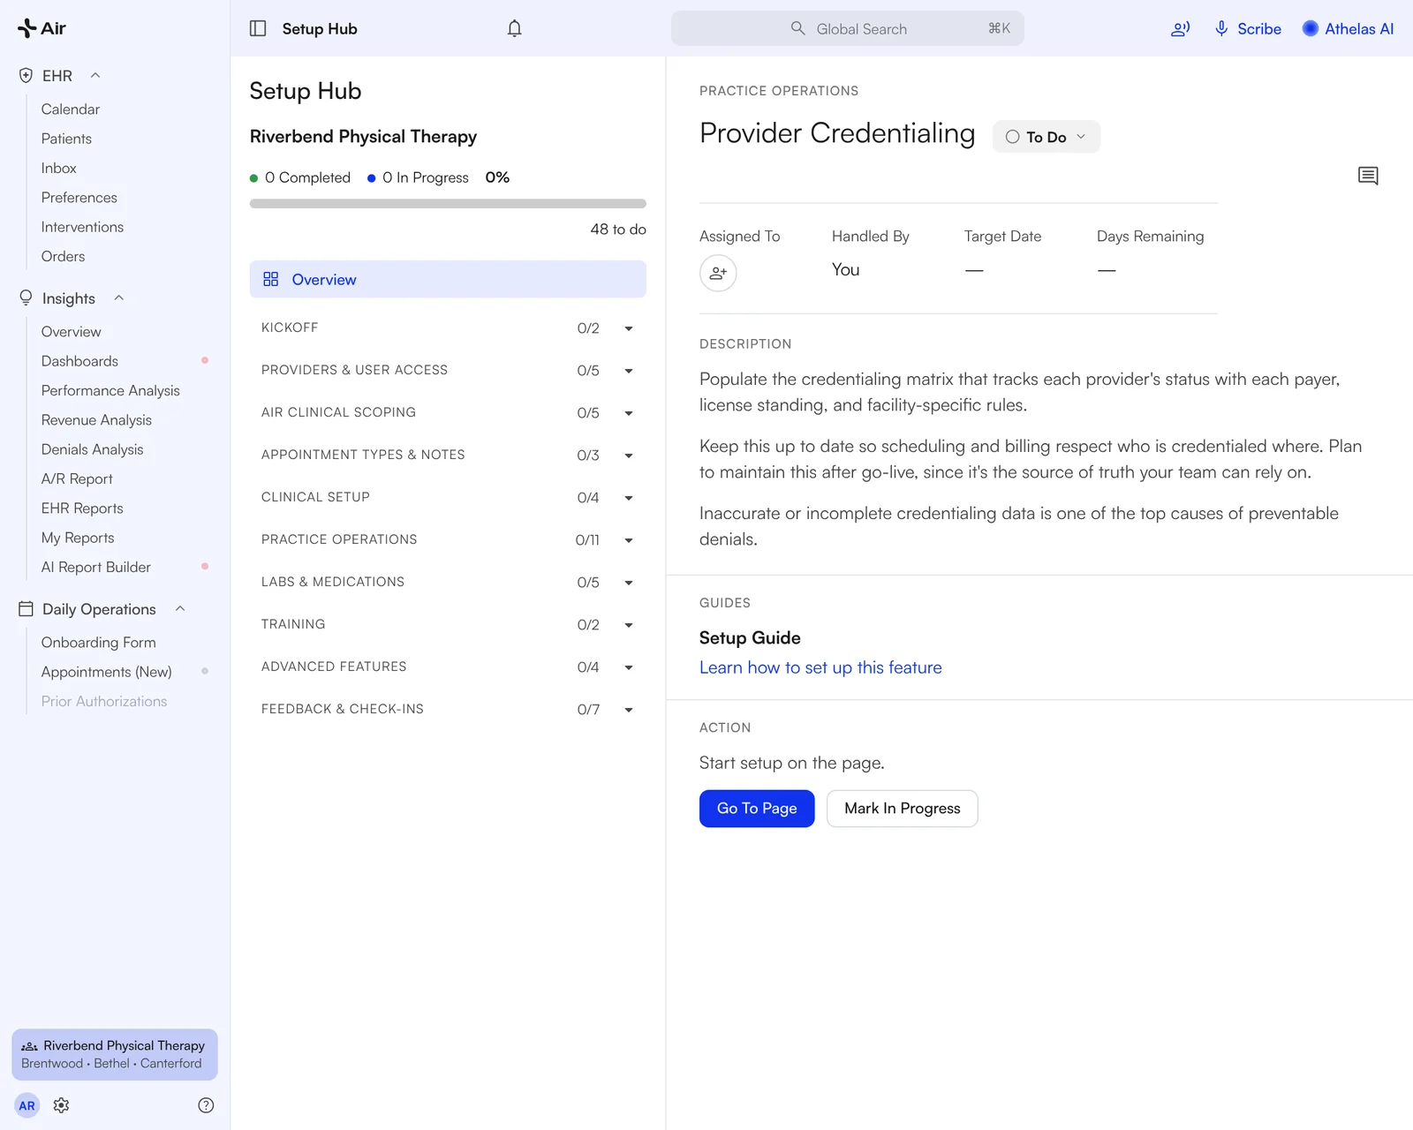
Task: Start Scribe microphone
Action: [1248, 28]
